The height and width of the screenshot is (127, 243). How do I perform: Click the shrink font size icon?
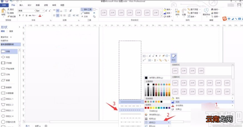[49, 11]
